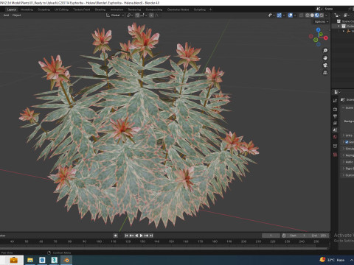This screenshot has height=265, width=354.
Task: Play the animation forward
Action: click(142, 236)
